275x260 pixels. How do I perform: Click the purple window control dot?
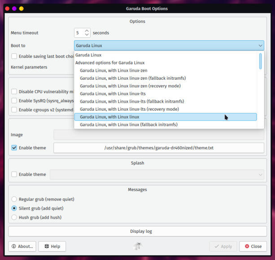click(14, 9)
